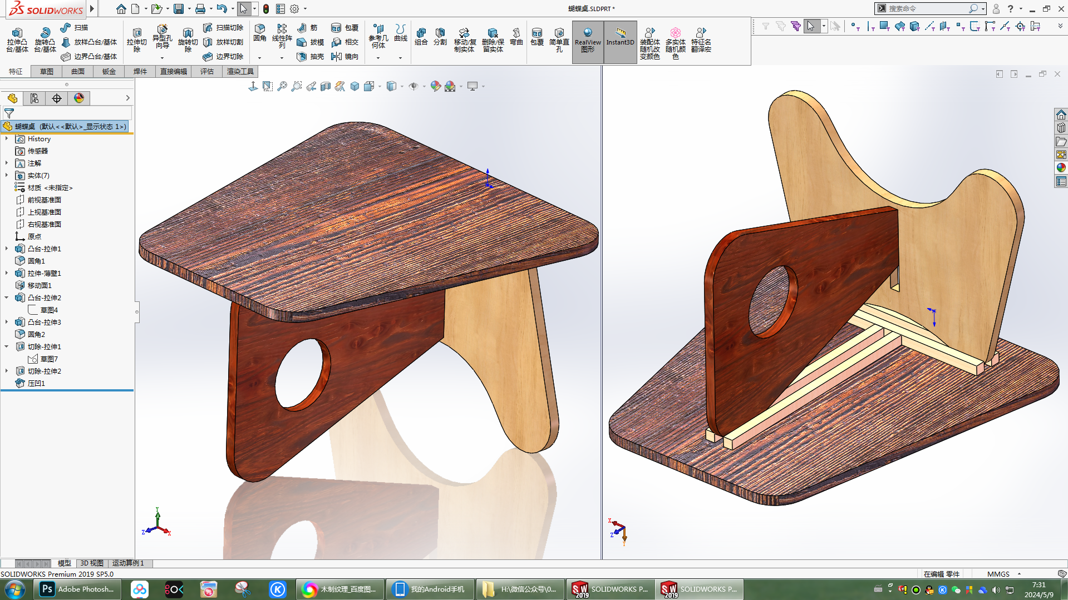Select the Extruded Cut (拉伸切除) tool
Image resolution: width=1068 pixels, height=600 pixels.
pyautogui.click(x=136, y=39)
